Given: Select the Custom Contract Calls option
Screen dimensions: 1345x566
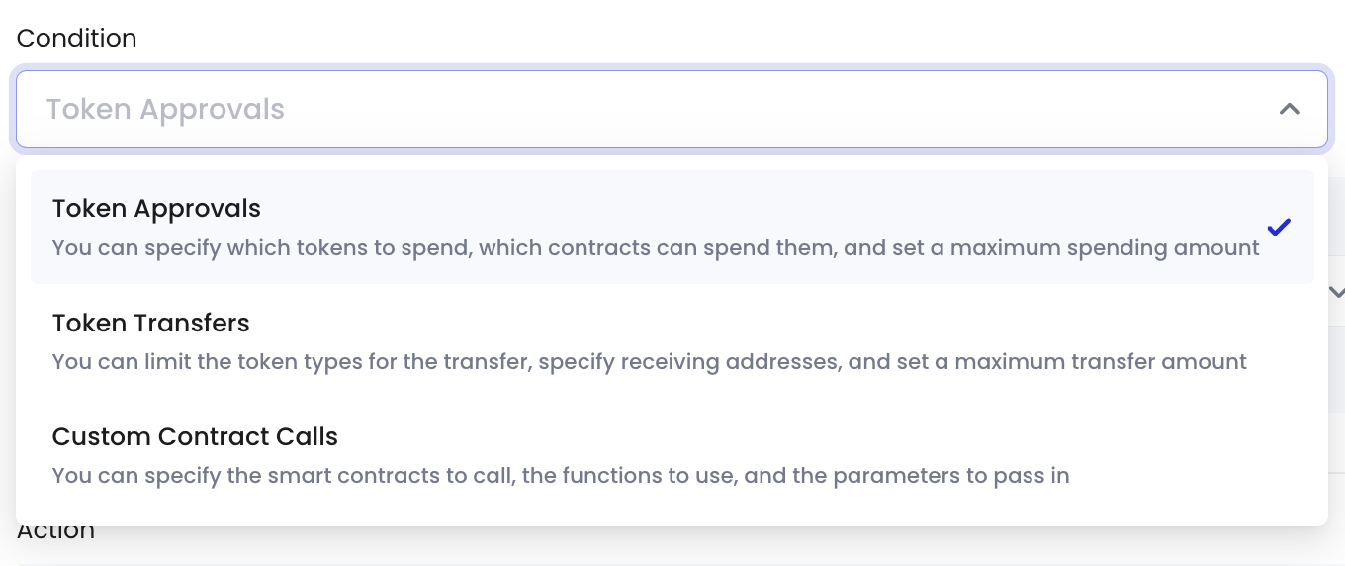Looking at the screenshot, I should (672, 455).
